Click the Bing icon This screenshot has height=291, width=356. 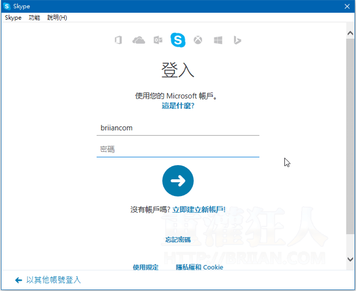(x=238, y=40)
